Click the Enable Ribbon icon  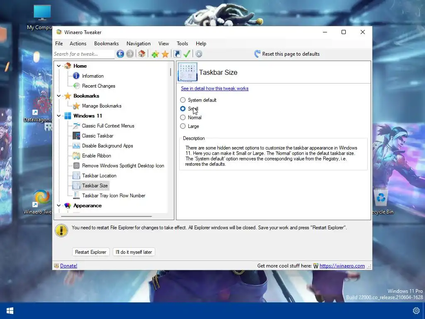click(76, 156)
